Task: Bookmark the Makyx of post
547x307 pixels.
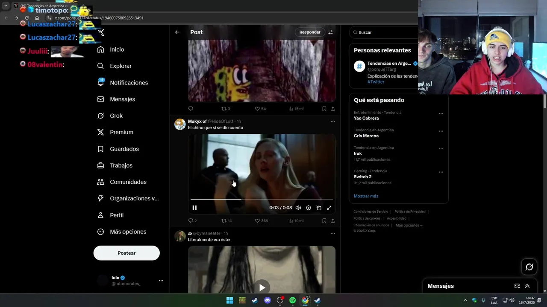Action: point(324,220)
